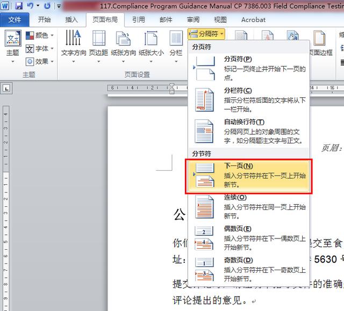Expand the 字体 theme fonts dropdown
344x311 pixels.
[x=39, y=48]
